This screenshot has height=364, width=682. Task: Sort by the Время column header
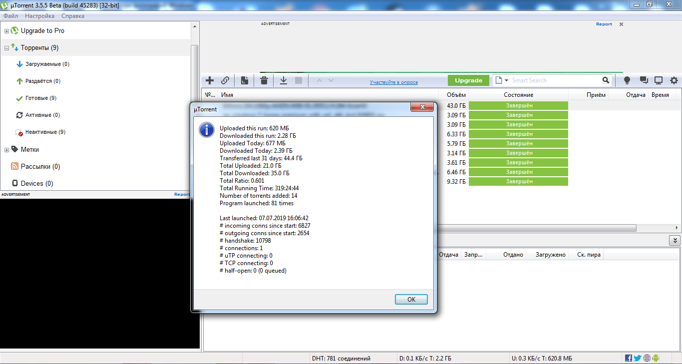click(662, 95)
